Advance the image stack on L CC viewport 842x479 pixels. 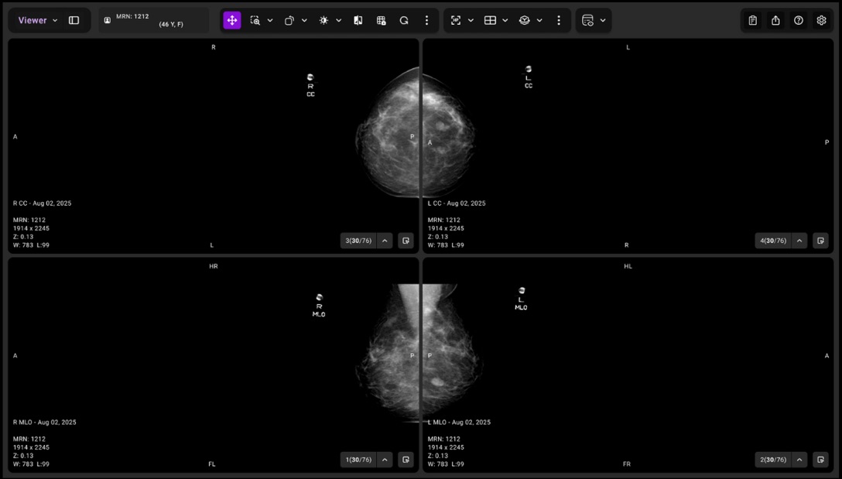799,241
